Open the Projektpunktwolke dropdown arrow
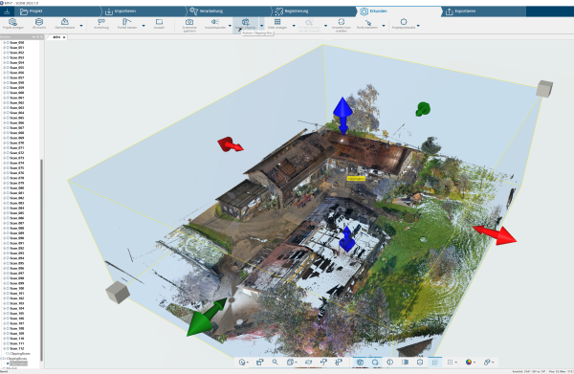This screenshot has height=374, width=574. [x=418, y=26]
